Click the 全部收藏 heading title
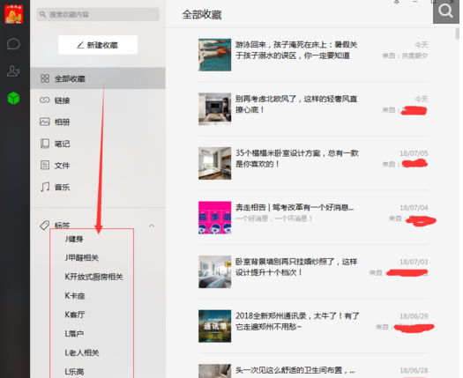 [x=202, y=14]
